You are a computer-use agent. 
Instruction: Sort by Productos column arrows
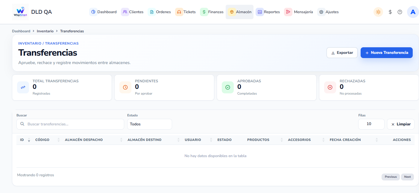pos(282,140)
